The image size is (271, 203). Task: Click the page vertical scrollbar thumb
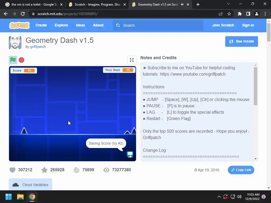click(x=269, y=32)
